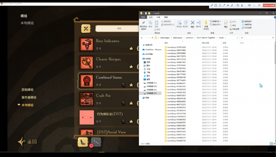Image resolution: width=276 pixels, height=157 pixels.
Task: Favorite the Combined Status mod with star
Action: pos(131,85)
